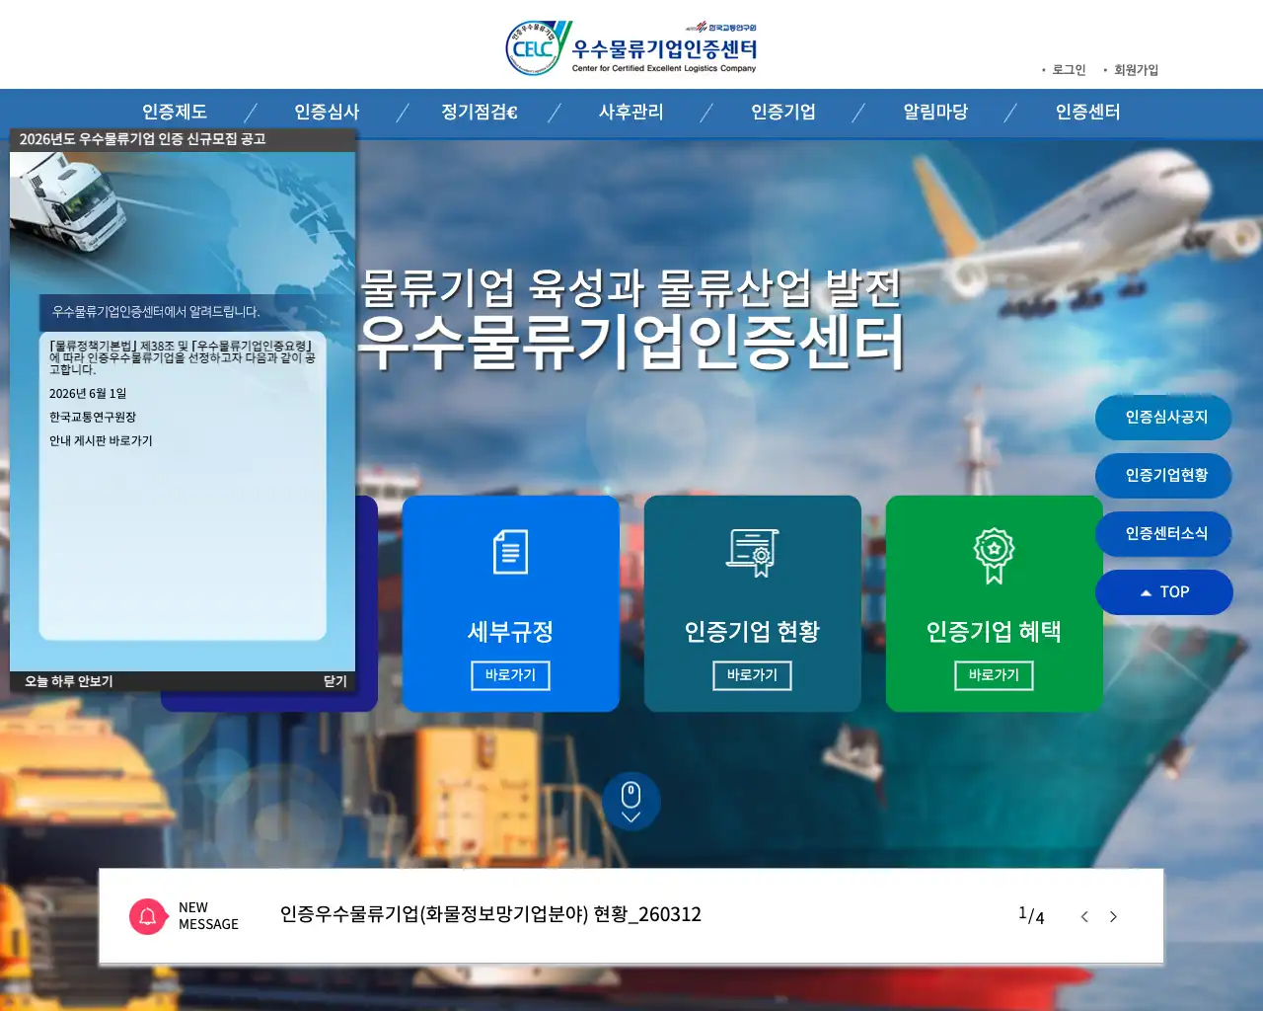Screen dimensions: 1263x1011
Task: Click 바로가기 under 인증기업 현황
Action: click(x=752, y=675)
